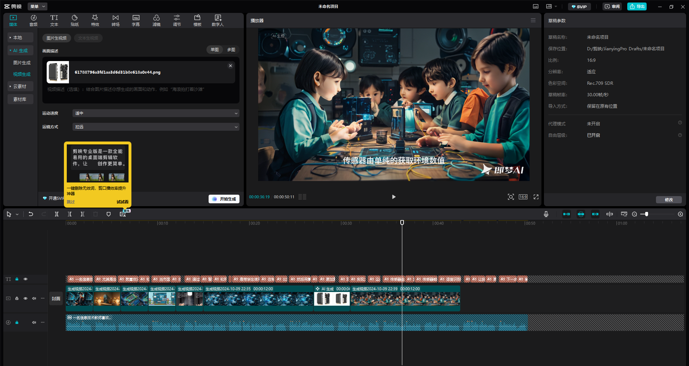Expand the 云素材 tree item
689x366 pixels.
click(20, 87)
